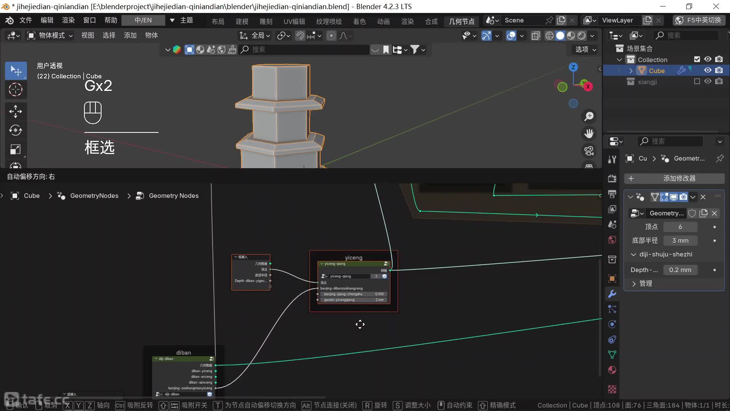This screenshot has width=730, height=411.
Task: Open the Object Data properties tab
Action: point(612,355)
